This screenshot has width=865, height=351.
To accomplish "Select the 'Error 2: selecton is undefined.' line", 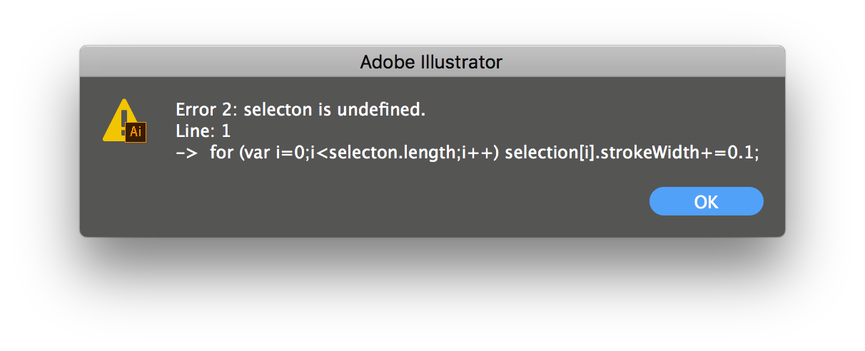I will (x=300, y=110).
